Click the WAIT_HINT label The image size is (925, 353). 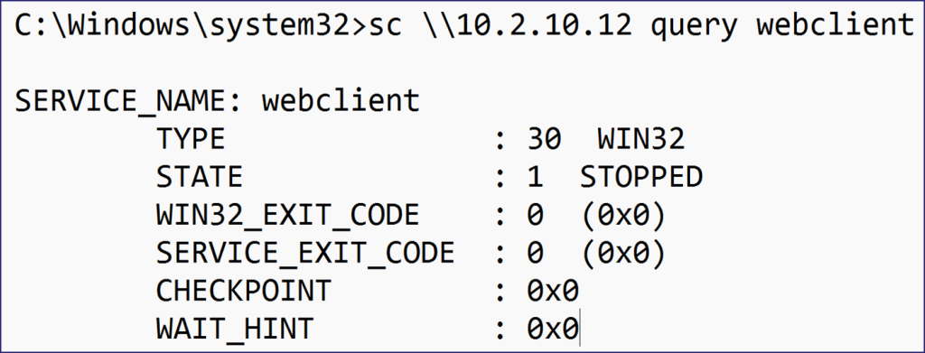tap(235, 330)
